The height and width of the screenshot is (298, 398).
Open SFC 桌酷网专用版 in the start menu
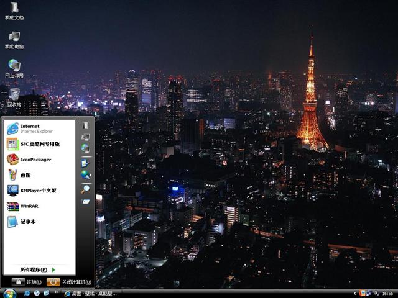click(x=39, y=144)
